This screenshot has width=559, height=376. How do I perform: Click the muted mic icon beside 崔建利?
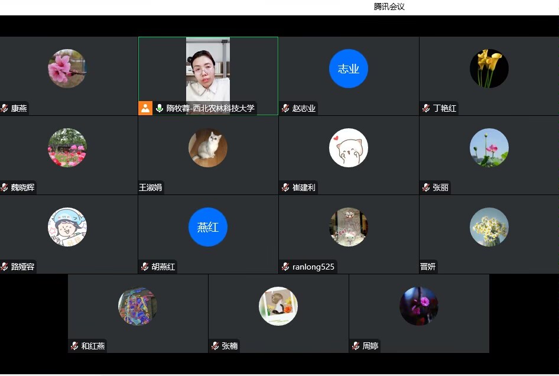click(286, 188)
